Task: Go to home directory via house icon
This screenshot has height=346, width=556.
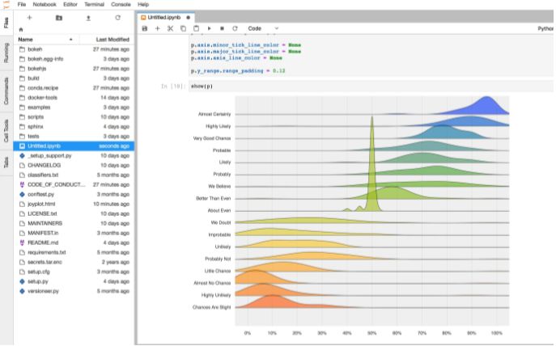Action: pyautogui.click(x=21, y=29)
